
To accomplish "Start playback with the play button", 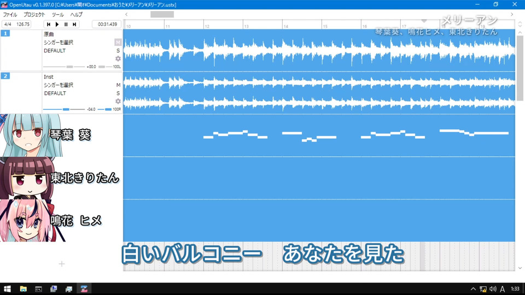I will pyautogui.click(x=57, y=24).
